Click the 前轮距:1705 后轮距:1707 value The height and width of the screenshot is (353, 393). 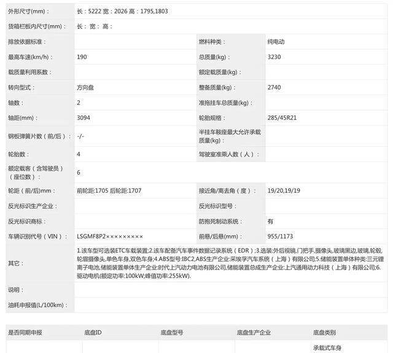[109, 191]
